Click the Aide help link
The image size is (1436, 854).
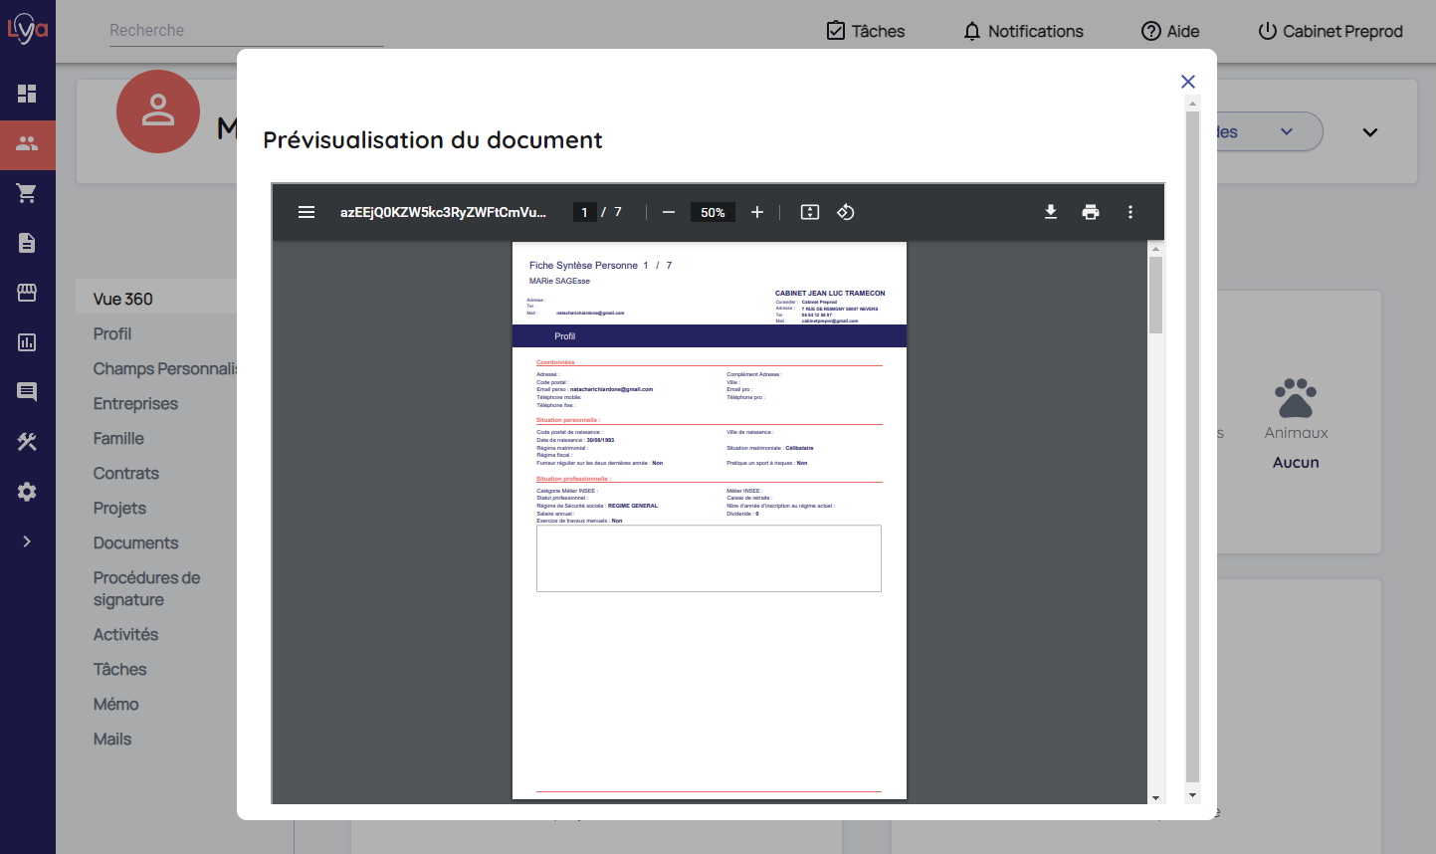click(x=1170, y=31)
